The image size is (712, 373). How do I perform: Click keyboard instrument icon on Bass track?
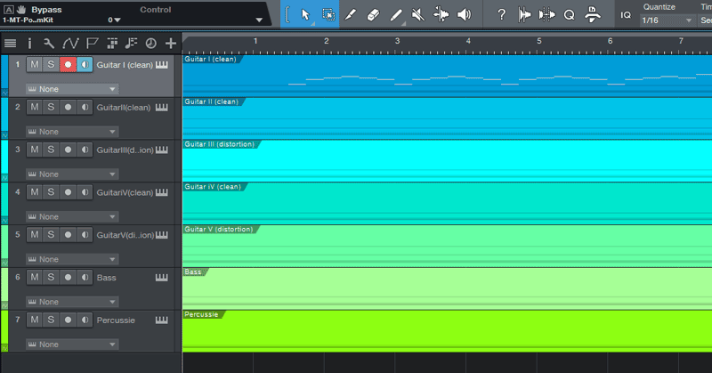pos(162,278)
